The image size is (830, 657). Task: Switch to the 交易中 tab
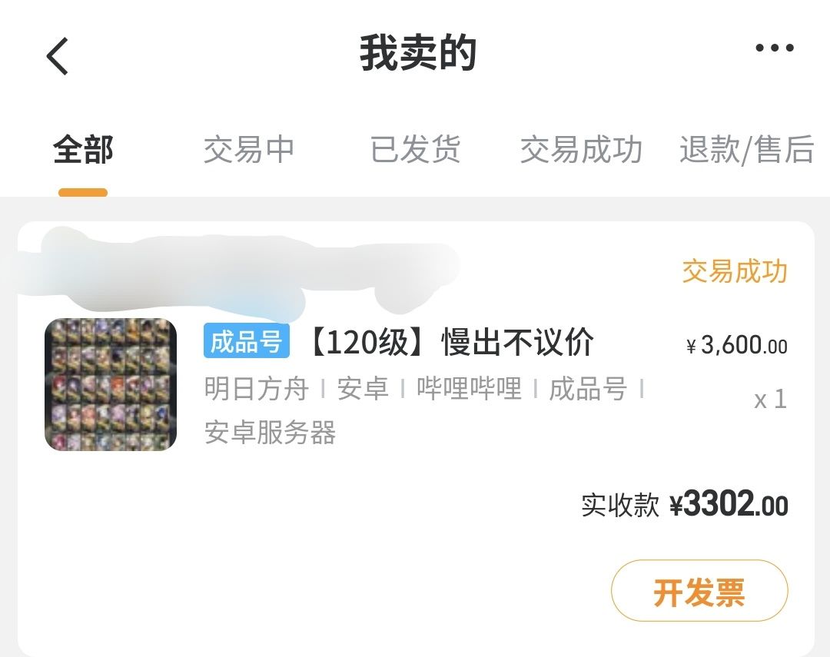pyautogui.click(x=249, y=149)
